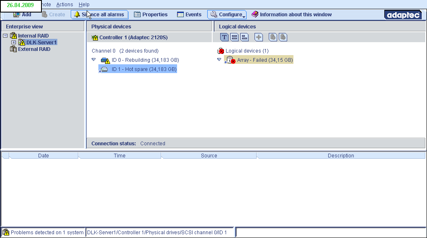This screenshot has height=238, width=427.
Task: Switch to relative size capacity view icon
Action: 244,37
